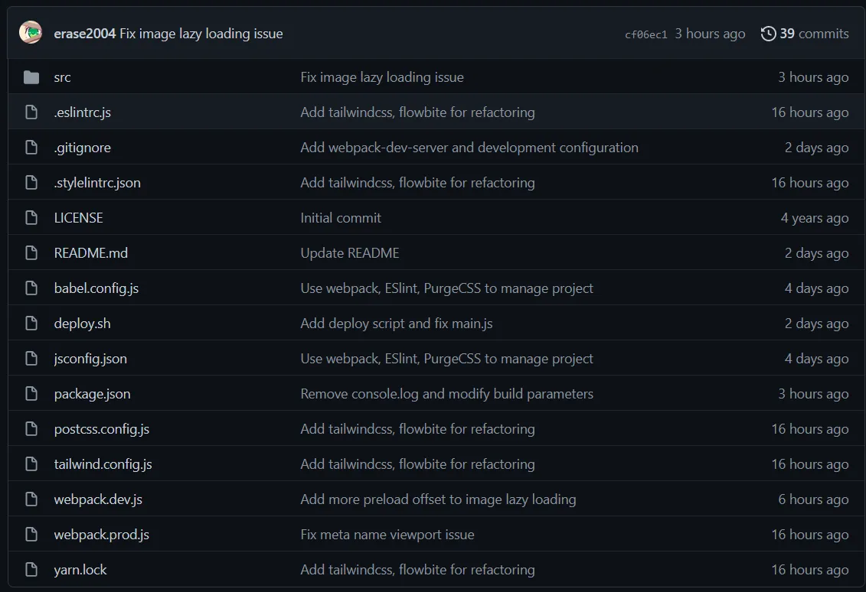Open 'Add webpack-dev-server and development configuration' commit
Viewport: 866px width, 592px height.
[469, 148]
